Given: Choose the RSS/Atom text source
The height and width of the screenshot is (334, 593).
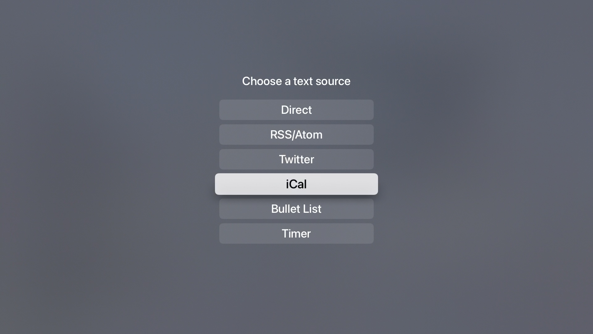Looking at the screenshot, I should click(296, 135).
